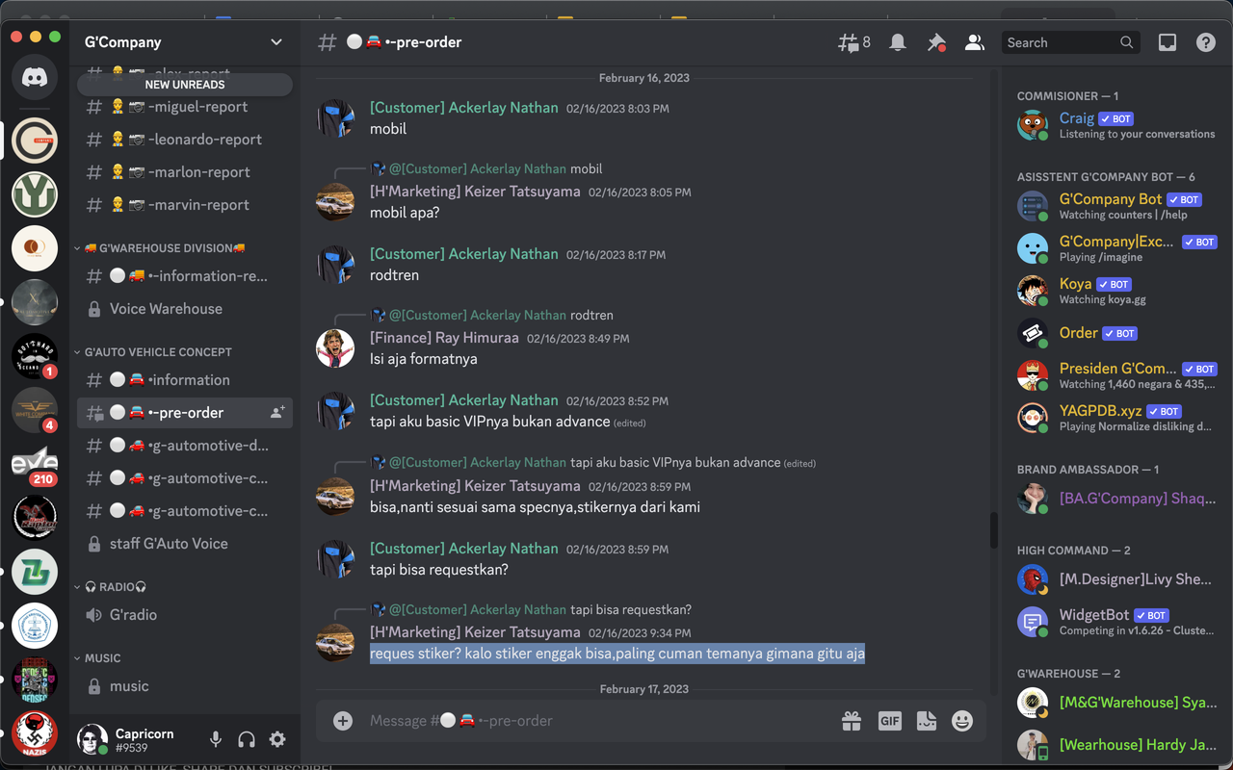1233x770 pixels.
Task: Jump to replied message 'tapi bisa requestkan?'
Action: pyautogui.click(x=631, y=610)
